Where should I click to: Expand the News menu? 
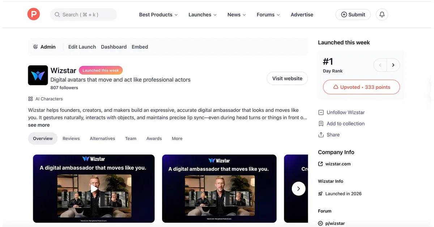[237, 15]
